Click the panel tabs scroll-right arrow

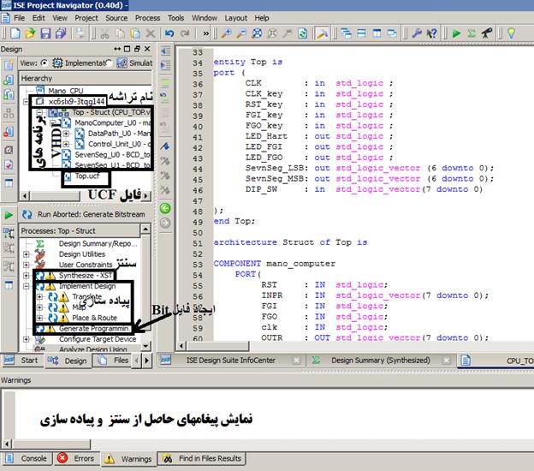click(x=147, y=361)
